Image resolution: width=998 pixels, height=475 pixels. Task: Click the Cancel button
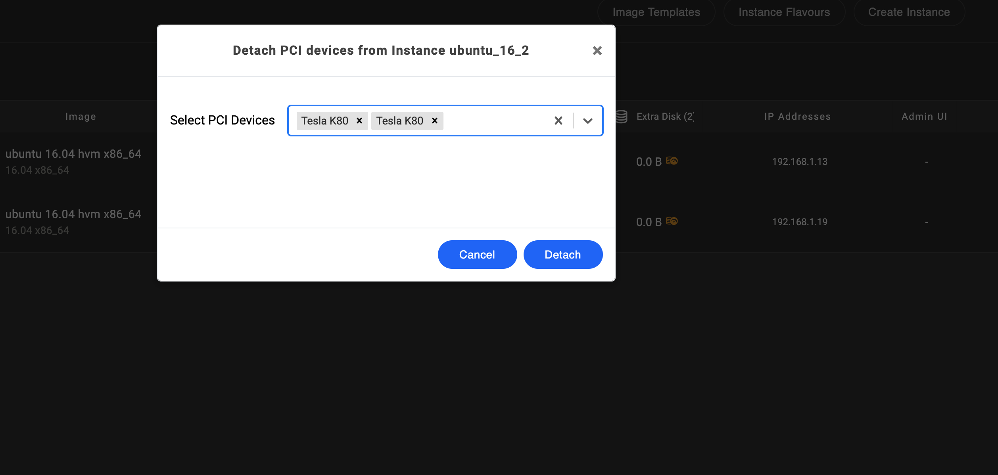[477, 255]
